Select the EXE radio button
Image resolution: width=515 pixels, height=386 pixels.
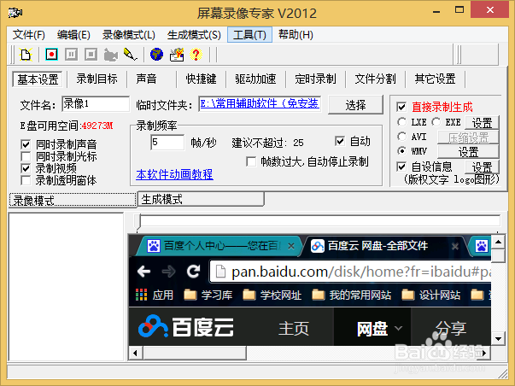436,122
